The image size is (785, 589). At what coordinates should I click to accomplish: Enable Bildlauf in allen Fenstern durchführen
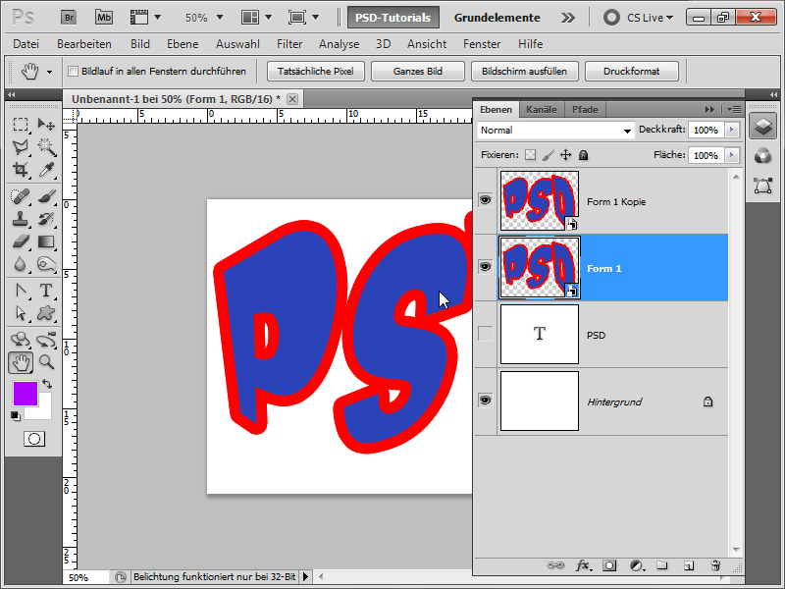click(73, 71)
